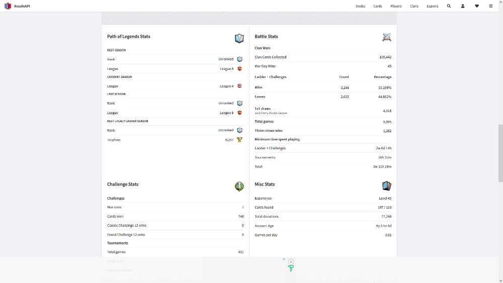Select 1v1 draws value 4,018
This screenshot has height=283, width=503.
[x=387, y=111]
